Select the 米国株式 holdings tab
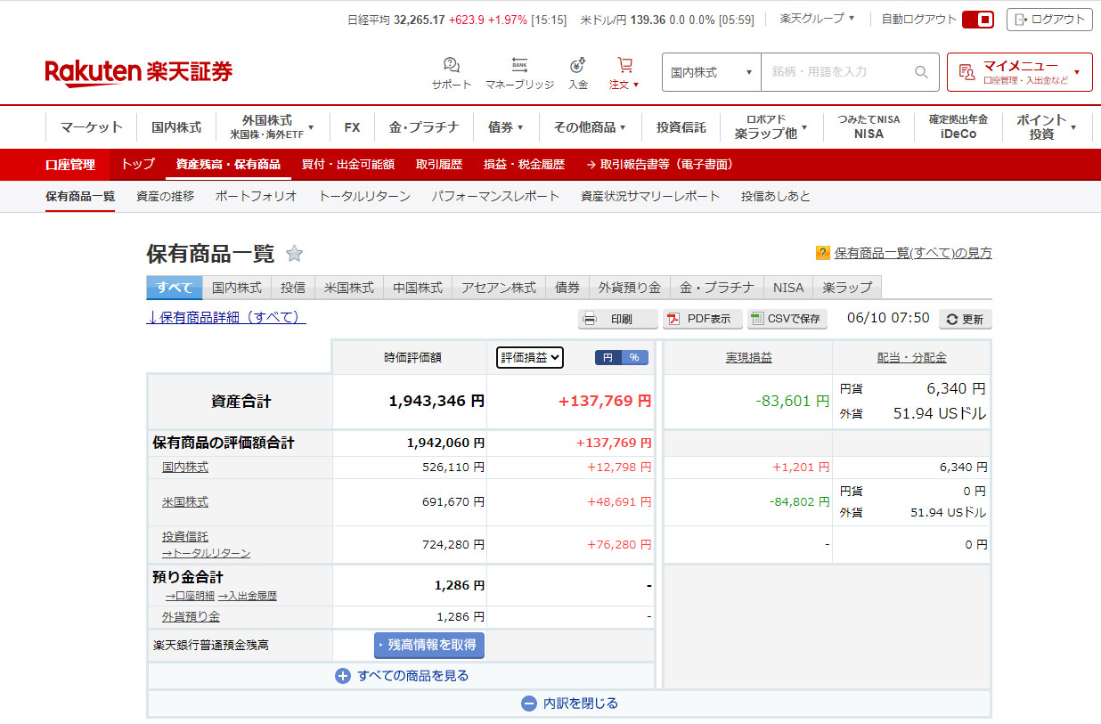 (x=348, y=288)
